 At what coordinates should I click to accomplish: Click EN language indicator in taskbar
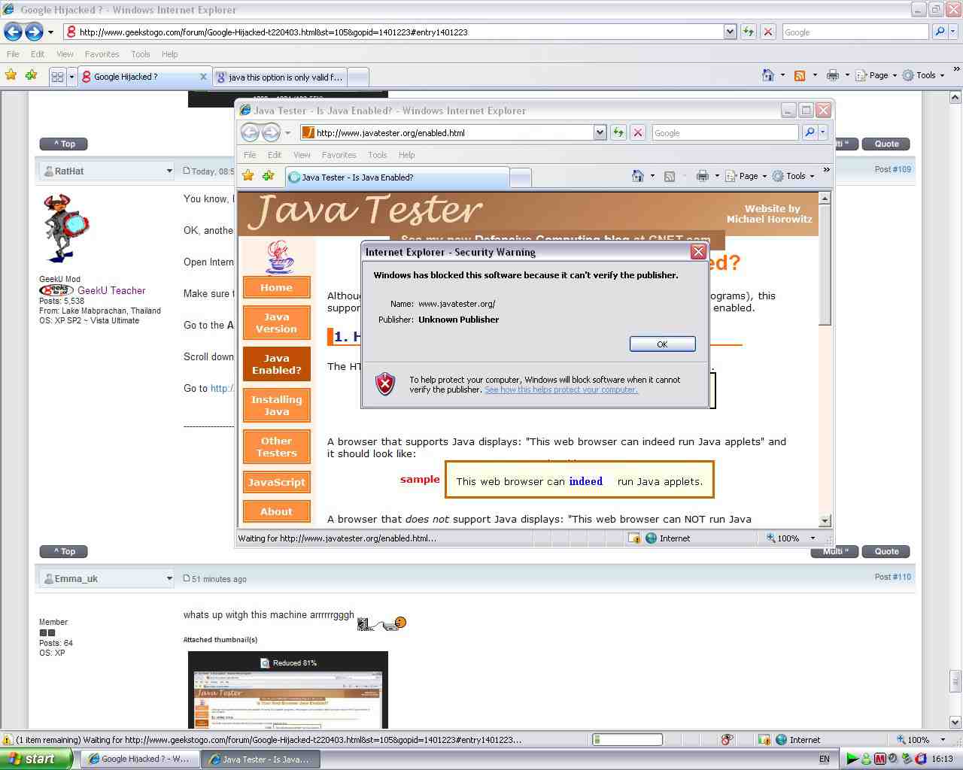(825, 759)
